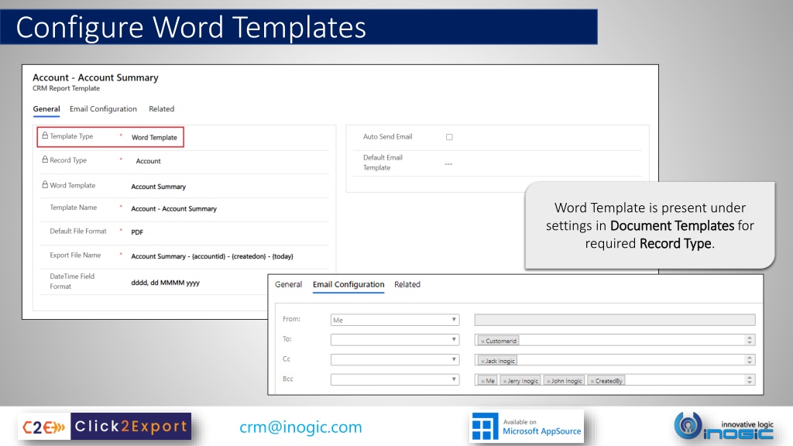Open the Cc dropdown
793x446 pixels.
click(395, 359)
